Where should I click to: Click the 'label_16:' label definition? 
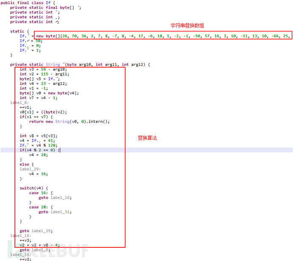click(21, 236)
